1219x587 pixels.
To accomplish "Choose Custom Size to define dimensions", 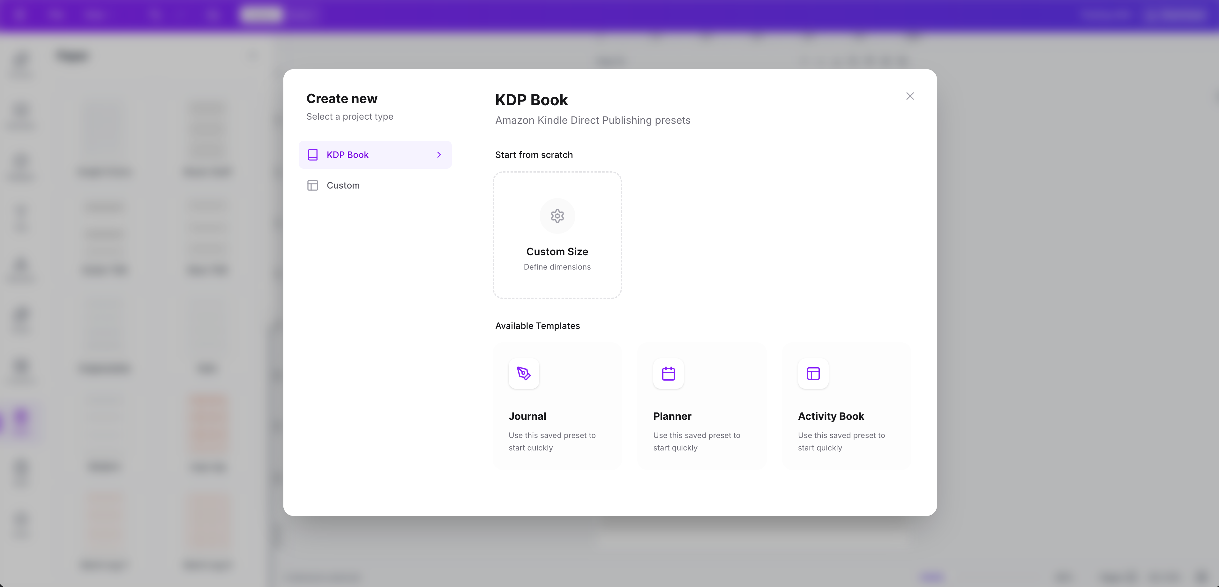I will coord(557,235).
